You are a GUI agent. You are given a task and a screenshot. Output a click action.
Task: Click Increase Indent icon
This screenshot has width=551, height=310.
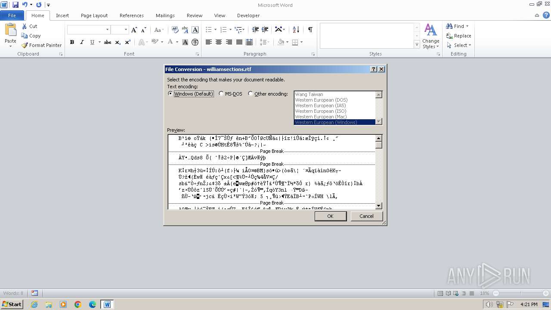point(265,30)
